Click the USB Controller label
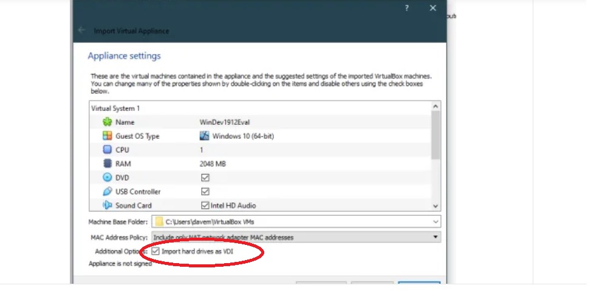Image resolution: width=605 pixels, height=291 pixels. click(x=138, y=192)
